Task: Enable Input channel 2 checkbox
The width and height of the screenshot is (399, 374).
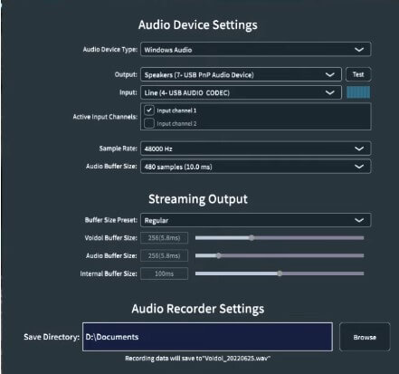Action: tap(149, 123)
